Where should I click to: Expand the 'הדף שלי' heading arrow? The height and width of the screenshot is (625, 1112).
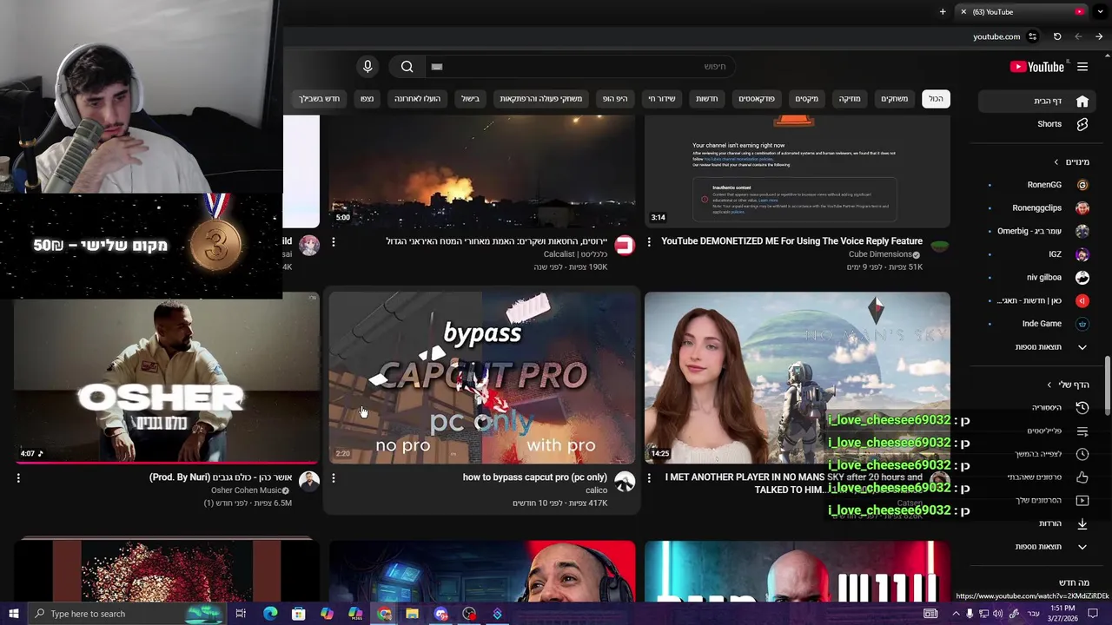[x=1049, y=385]
